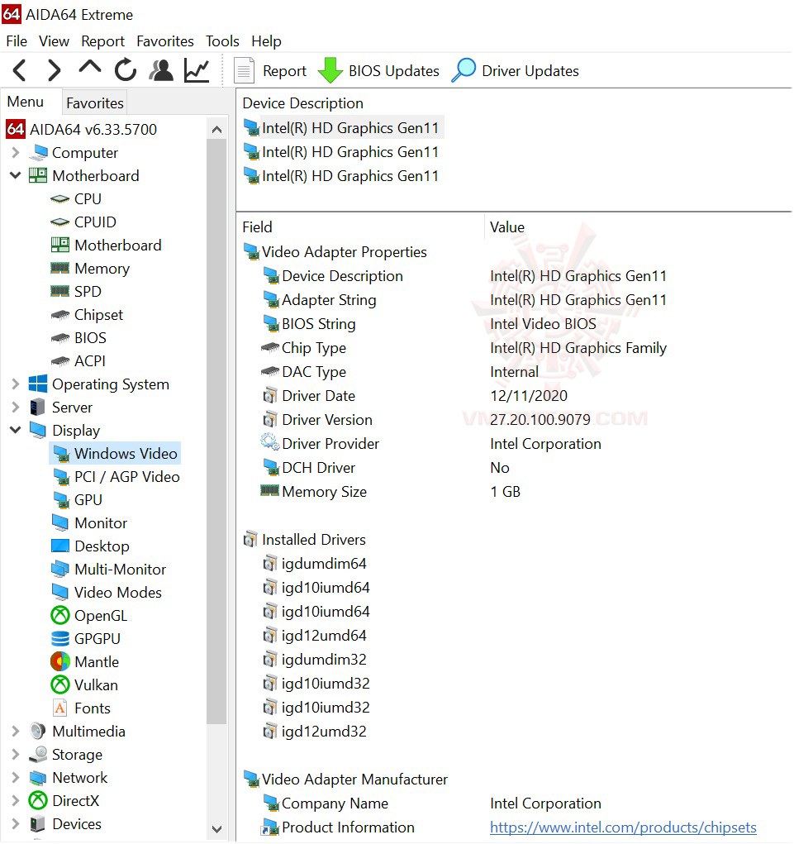Open the Tools menu
794x844 pixels.
(x=222, y=41)
